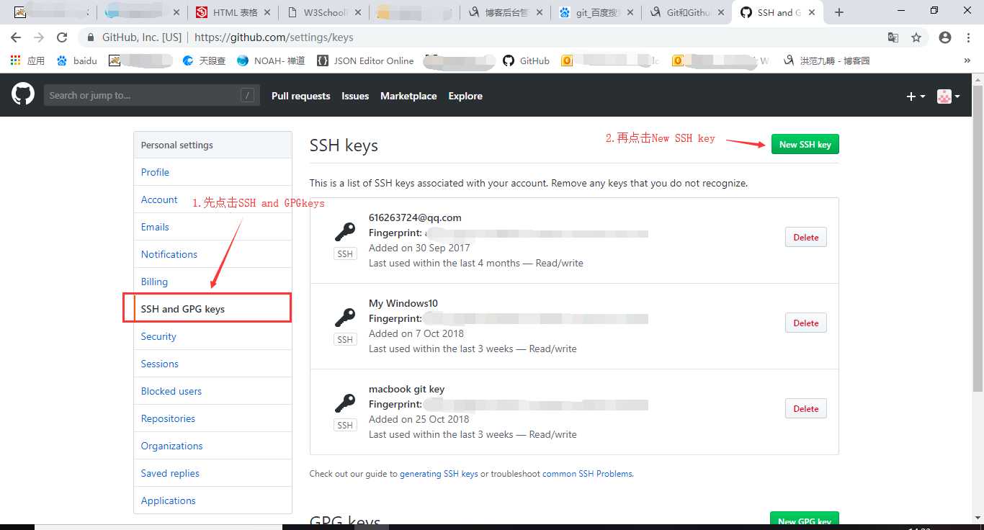
Task: Click key icon for My Windows10 entry
Action: [x=345, y=318]
